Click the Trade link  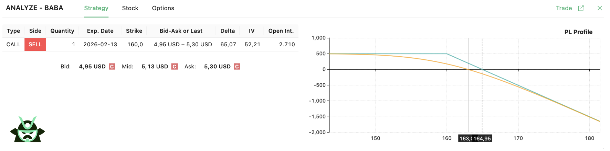[x=564, y=8]
